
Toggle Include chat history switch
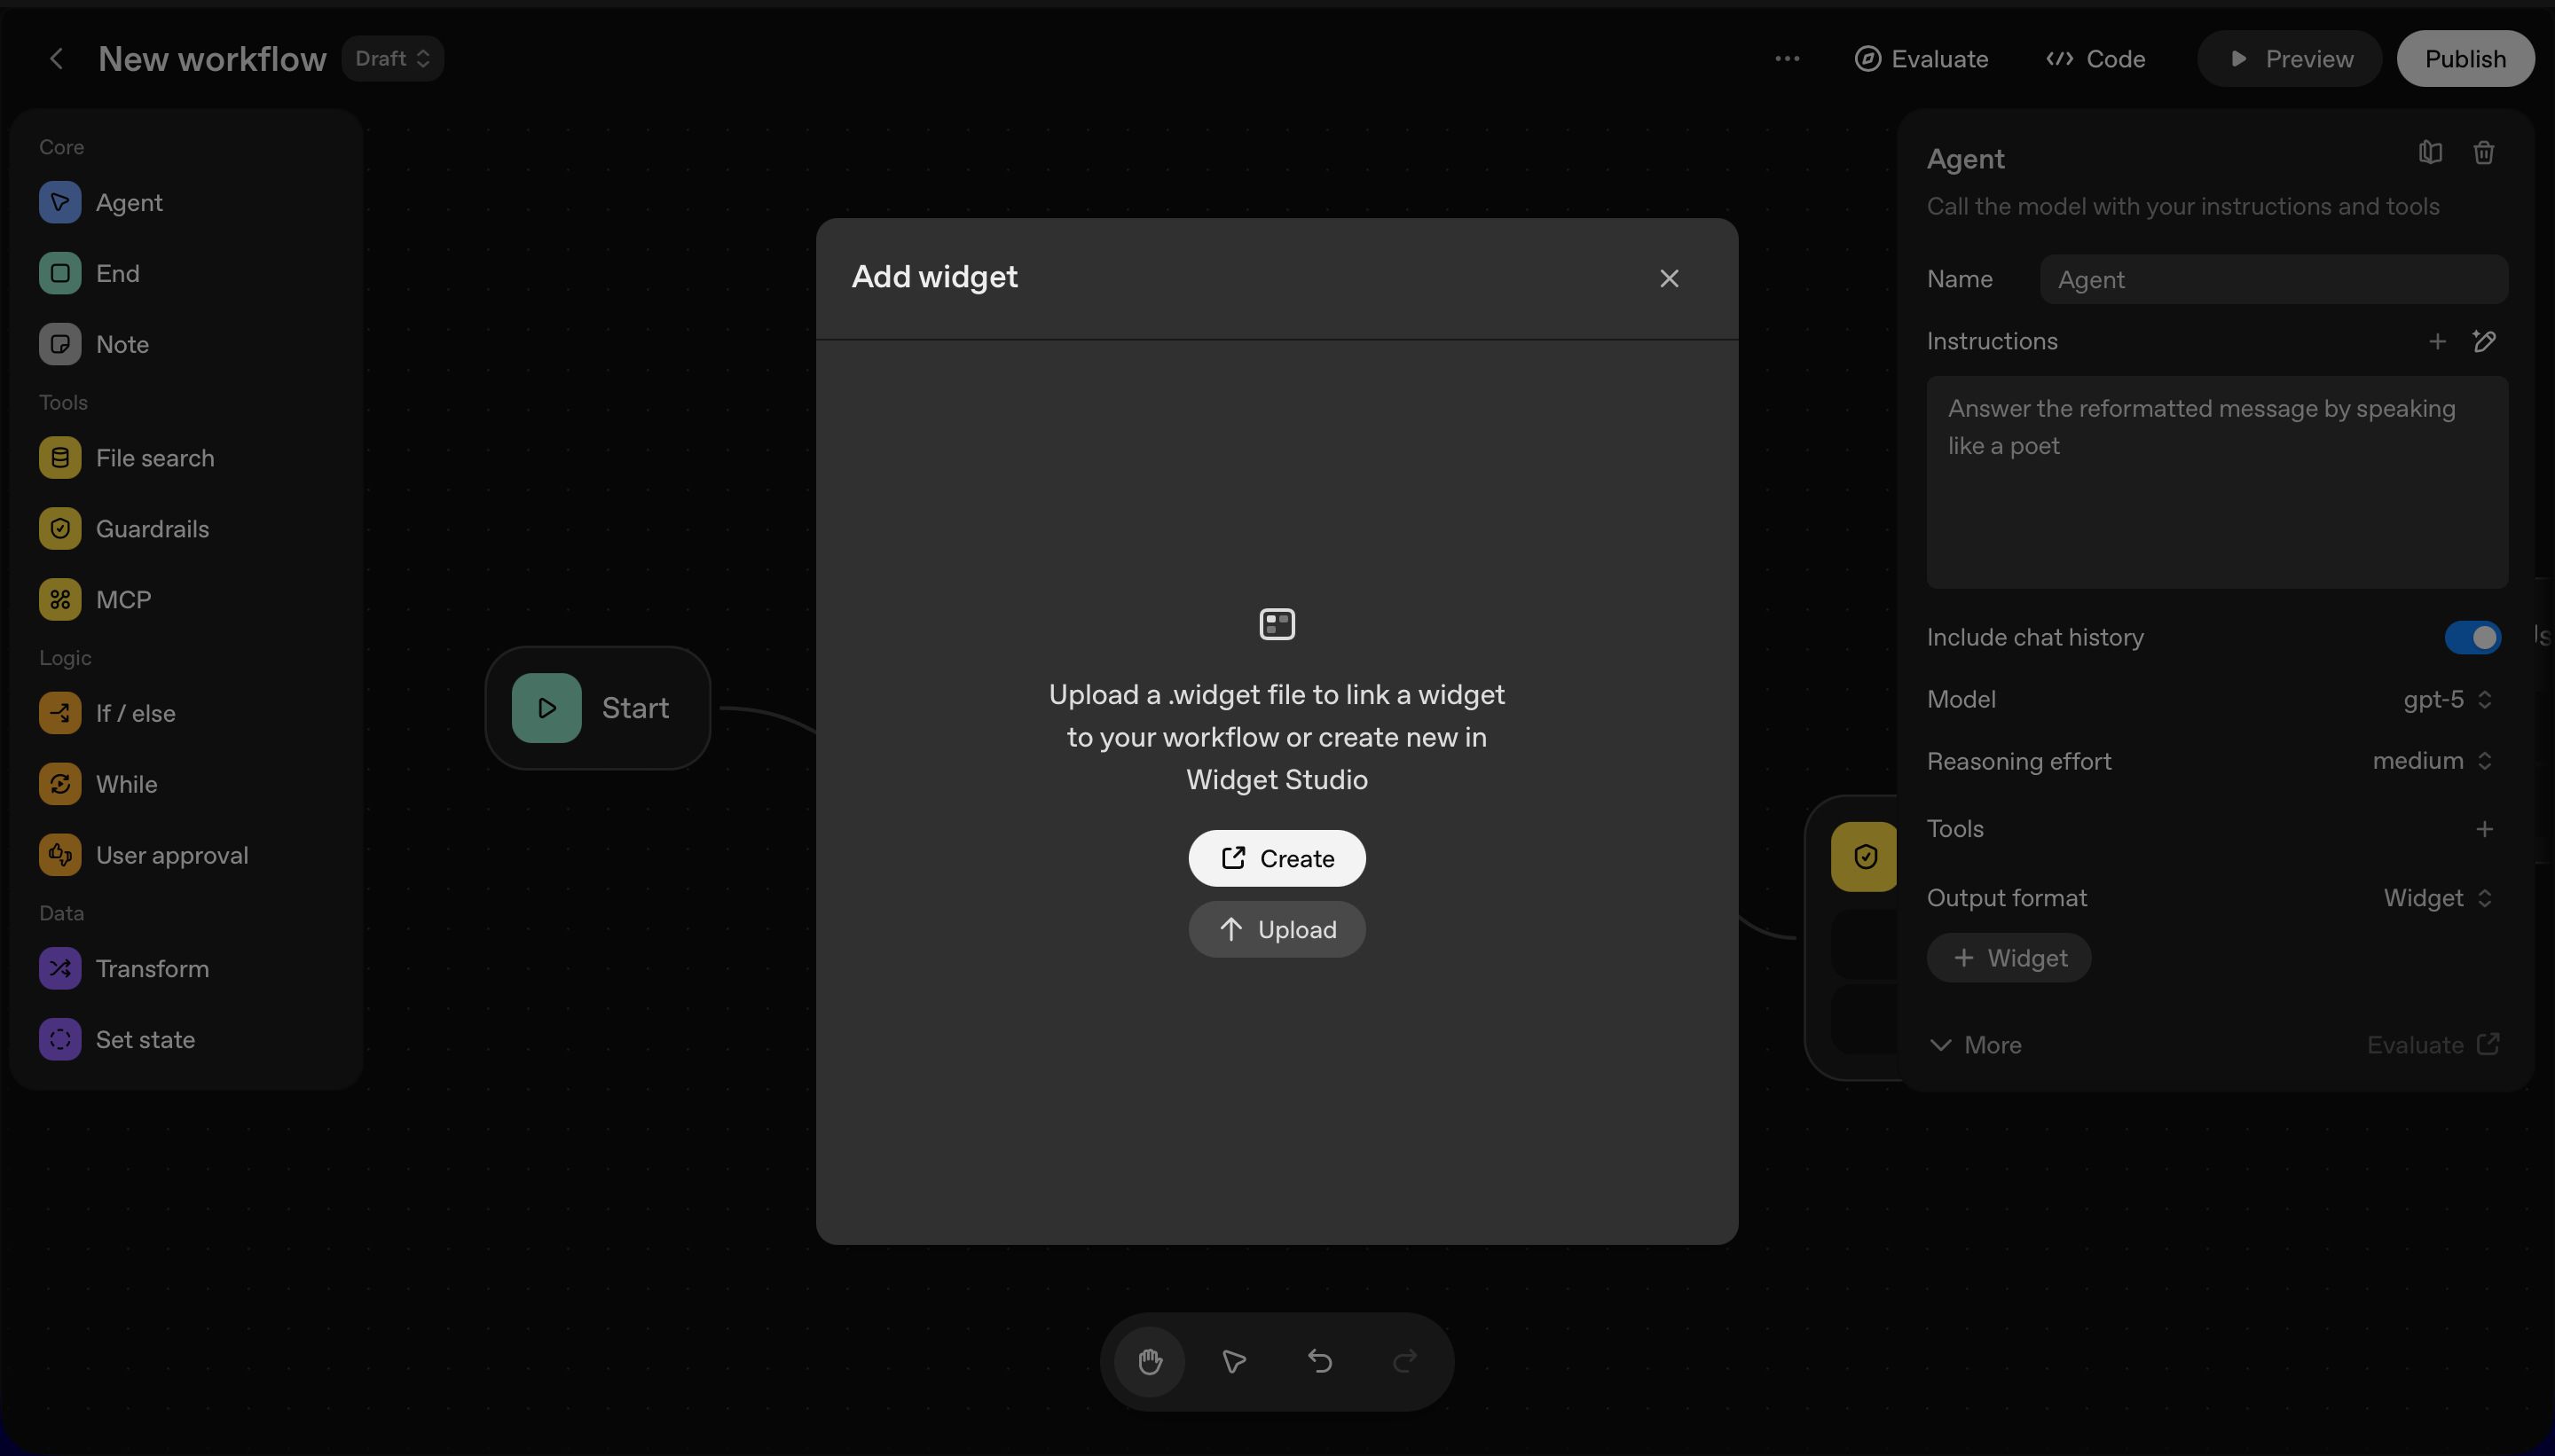tap(2472, 638)
